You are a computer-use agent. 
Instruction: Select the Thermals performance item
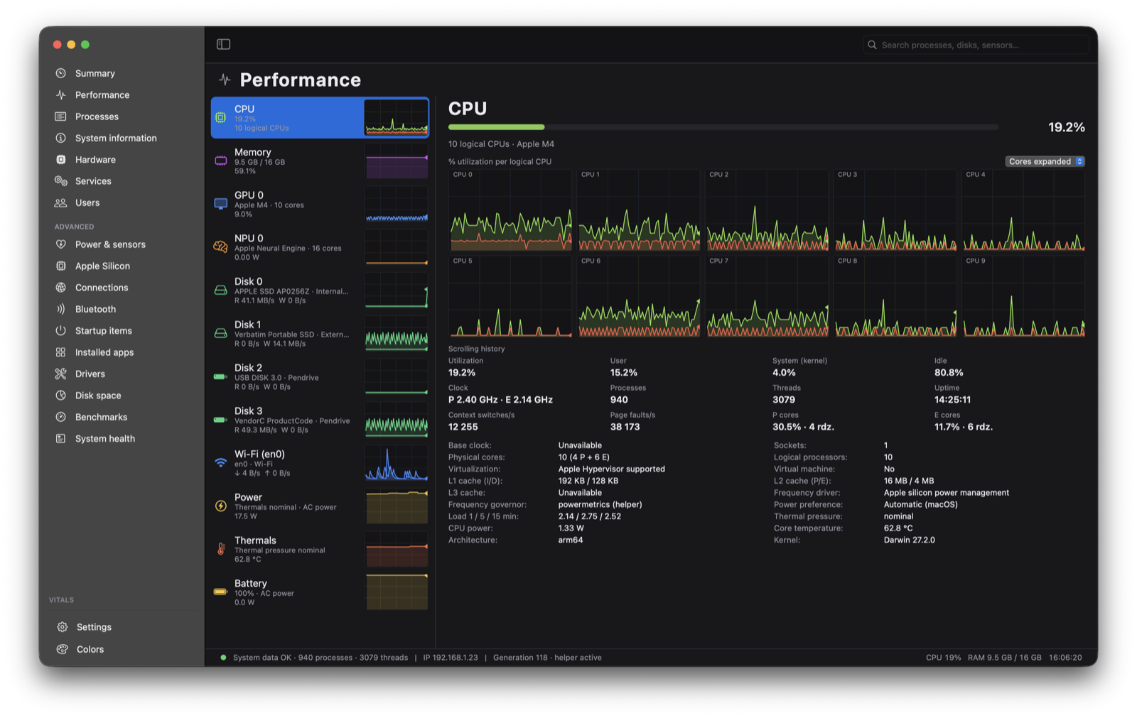320,550
